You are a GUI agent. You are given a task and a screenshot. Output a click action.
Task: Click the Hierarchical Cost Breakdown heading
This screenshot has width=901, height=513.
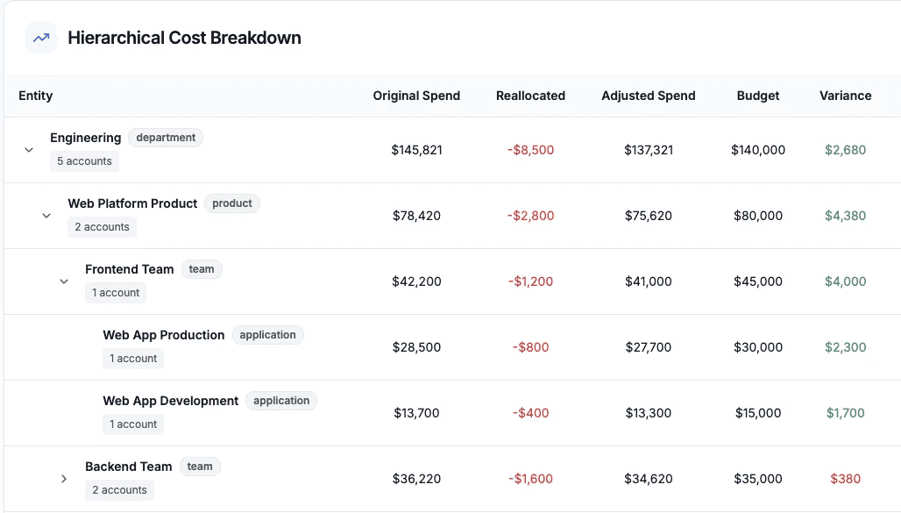click(184, 38)
